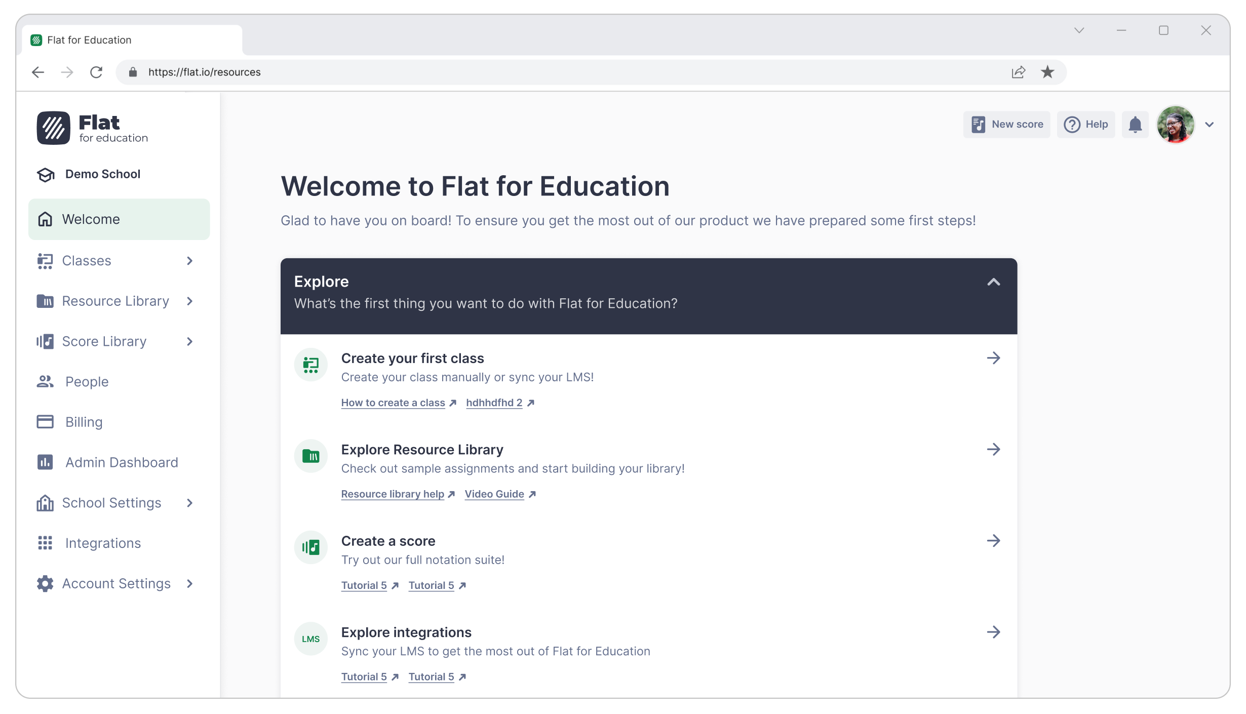Bookmark page with star icon
Image resolution: width=1246 pixels, height=714 pixels.
(1047, 72)
